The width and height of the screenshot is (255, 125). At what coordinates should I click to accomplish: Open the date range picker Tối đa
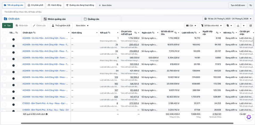228,19
